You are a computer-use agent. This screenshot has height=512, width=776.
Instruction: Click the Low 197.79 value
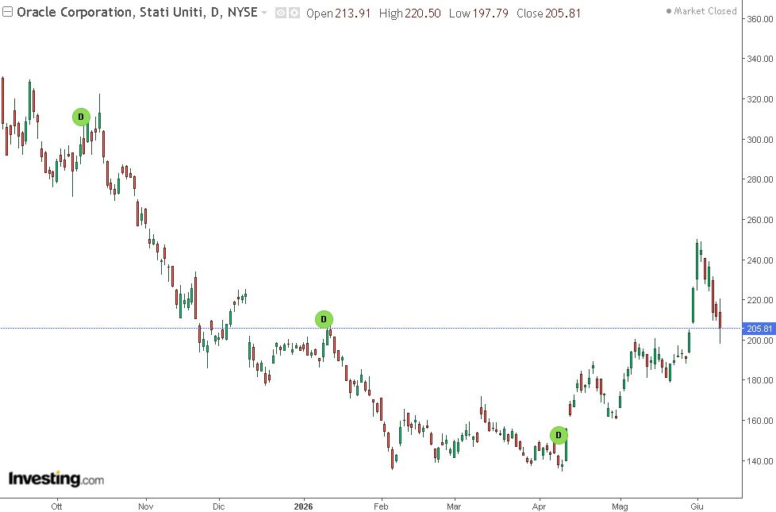point(478,13)
